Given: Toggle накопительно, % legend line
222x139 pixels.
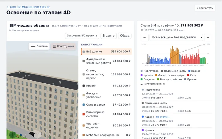Looking at the screenshot, I should click(153, 84).
